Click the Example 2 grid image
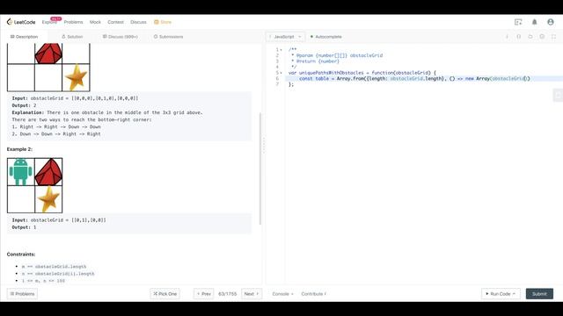563x316 pixels. [x=35, y=185]
